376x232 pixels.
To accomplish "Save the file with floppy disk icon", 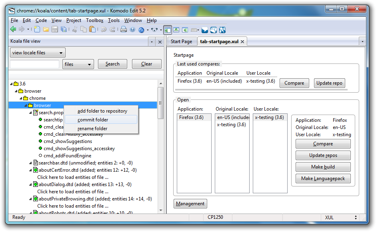I will pos(55,30).
